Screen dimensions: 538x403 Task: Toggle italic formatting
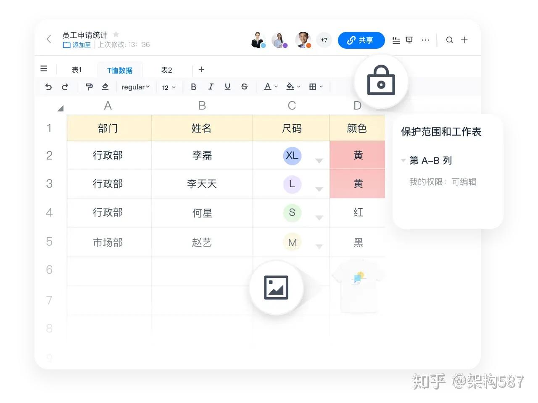tap(211, 87)
